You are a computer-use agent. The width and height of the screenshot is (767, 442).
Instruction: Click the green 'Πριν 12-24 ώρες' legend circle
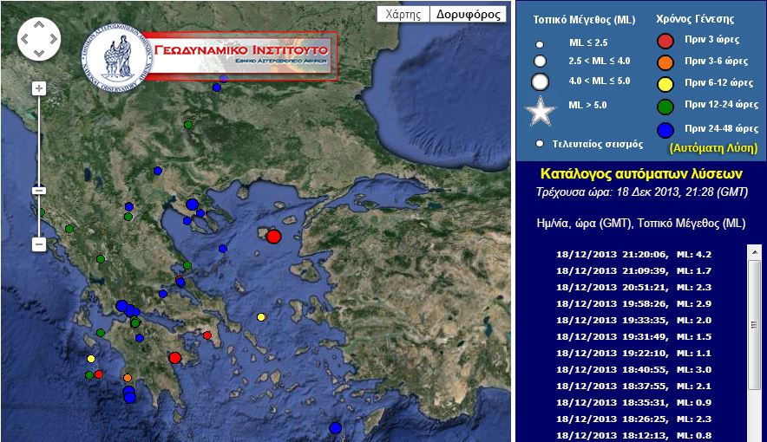665,105
